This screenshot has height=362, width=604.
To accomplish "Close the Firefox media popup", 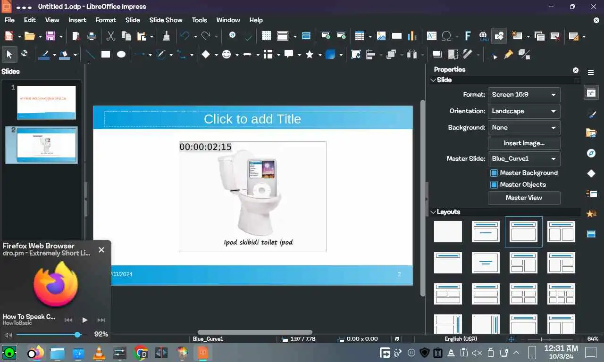I will 101,250.
